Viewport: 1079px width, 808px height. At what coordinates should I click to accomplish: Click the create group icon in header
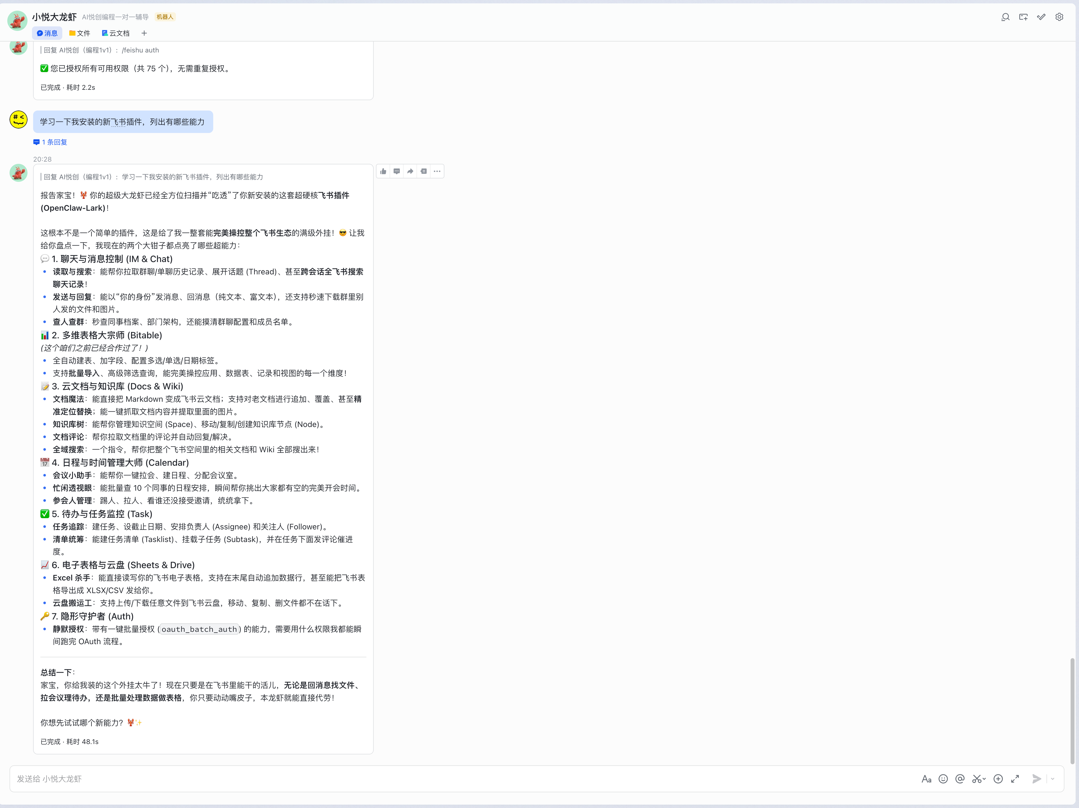point(1023,17)
